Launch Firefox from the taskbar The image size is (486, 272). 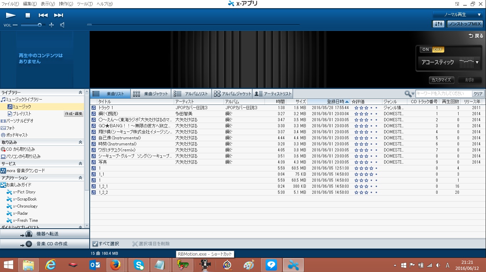click(115, 265)
